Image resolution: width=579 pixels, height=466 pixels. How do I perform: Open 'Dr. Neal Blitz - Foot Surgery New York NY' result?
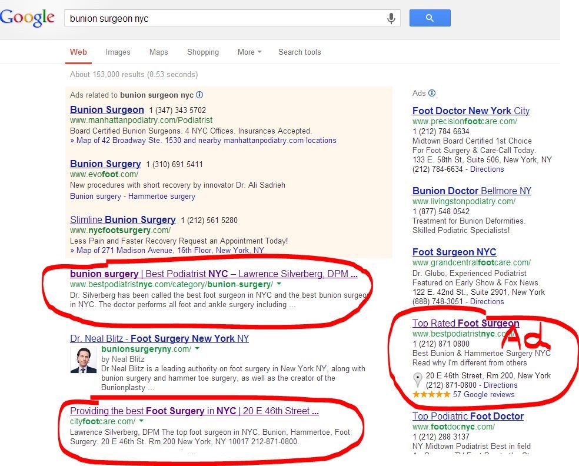(159, 338)
